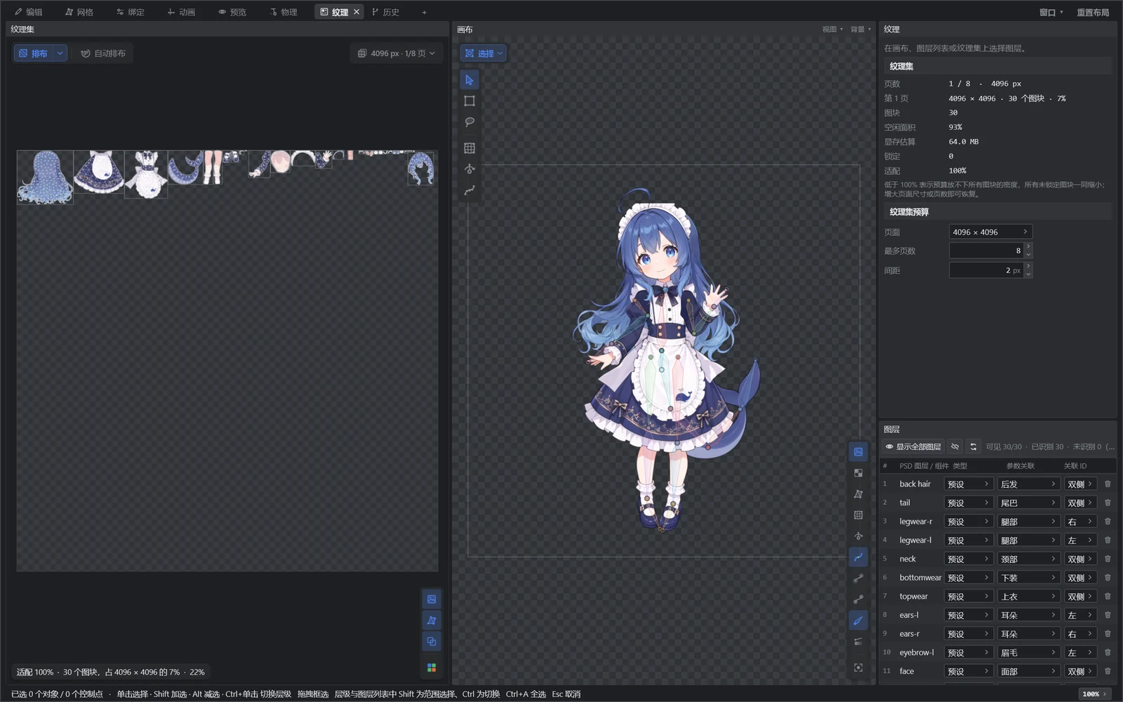Viewport: 1123px width, 702px height.
Task: Toggle mesh view in texture atlas panel
Action: coord(432,621)
